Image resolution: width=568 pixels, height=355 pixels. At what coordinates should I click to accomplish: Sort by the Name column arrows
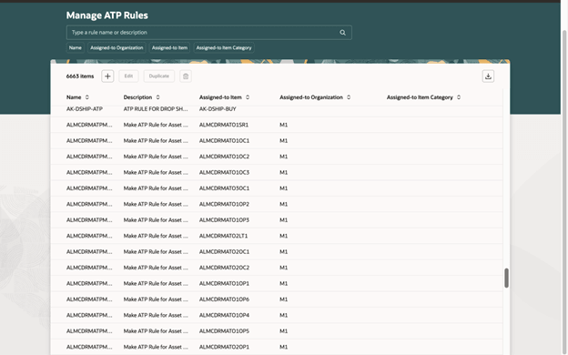87,97
